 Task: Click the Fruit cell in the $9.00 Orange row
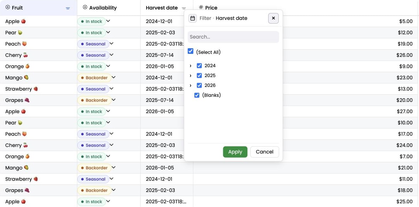38,67
